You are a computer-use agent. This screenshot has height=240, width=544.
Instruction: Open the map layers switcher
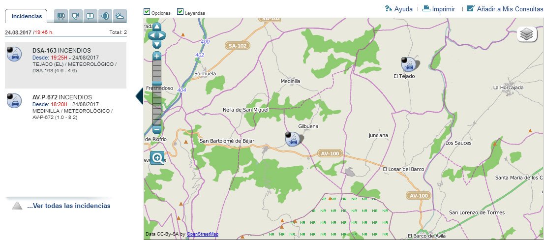527,34
